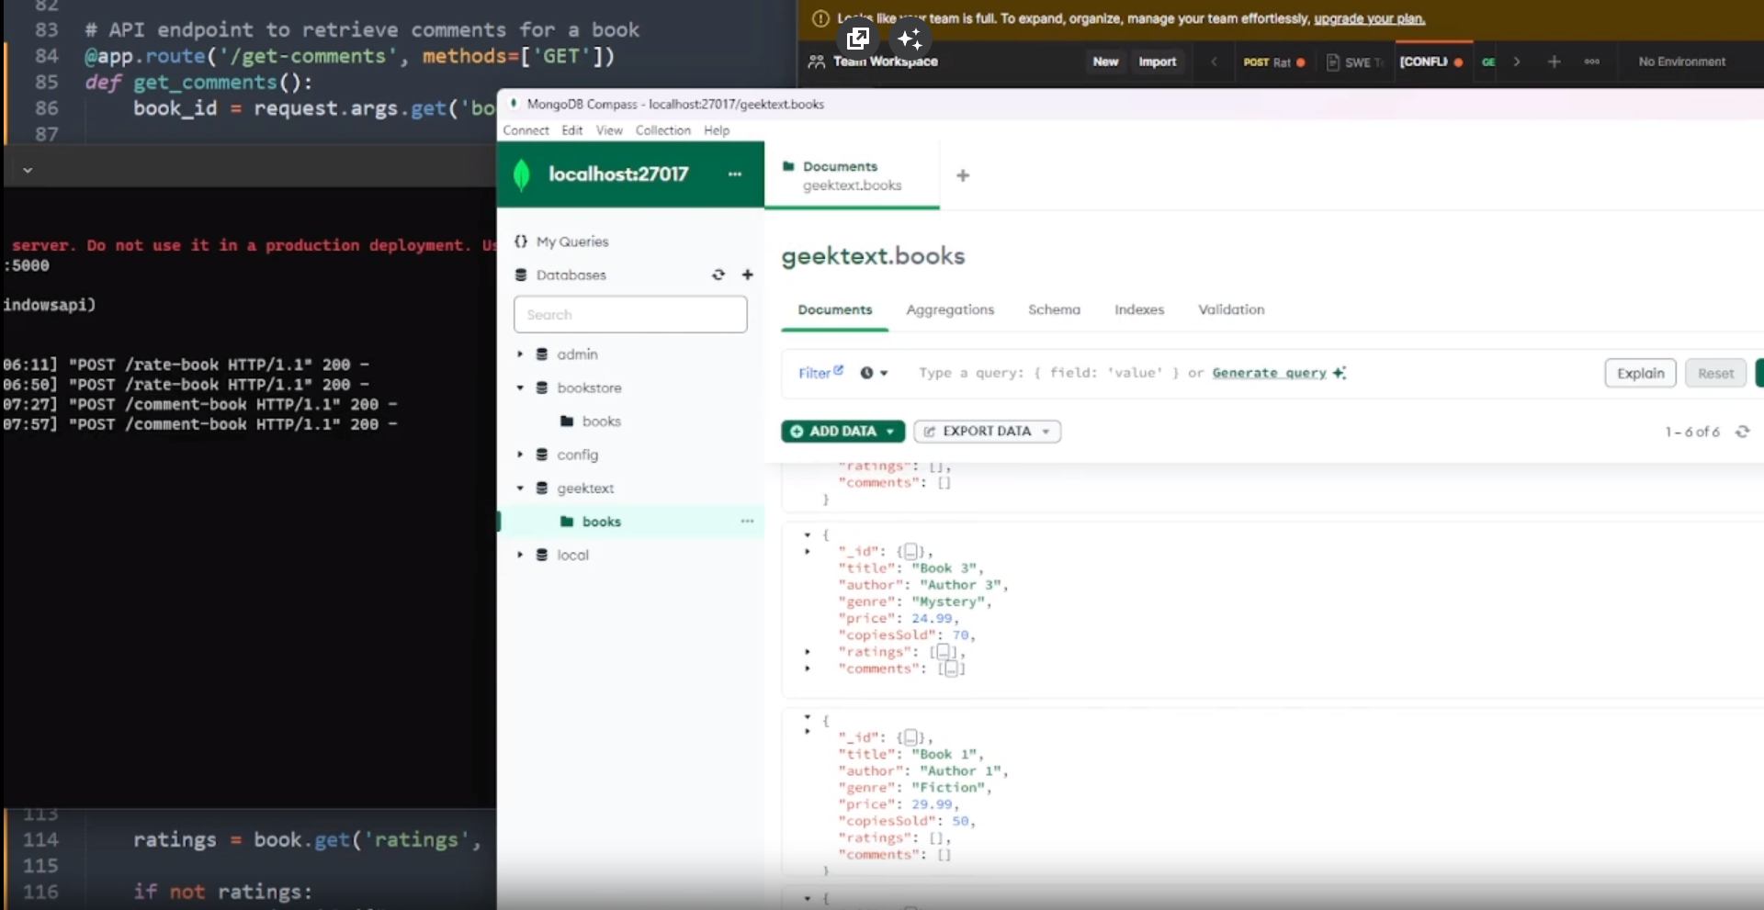
Task: Expand the local database node
Action: coord(520,556)
